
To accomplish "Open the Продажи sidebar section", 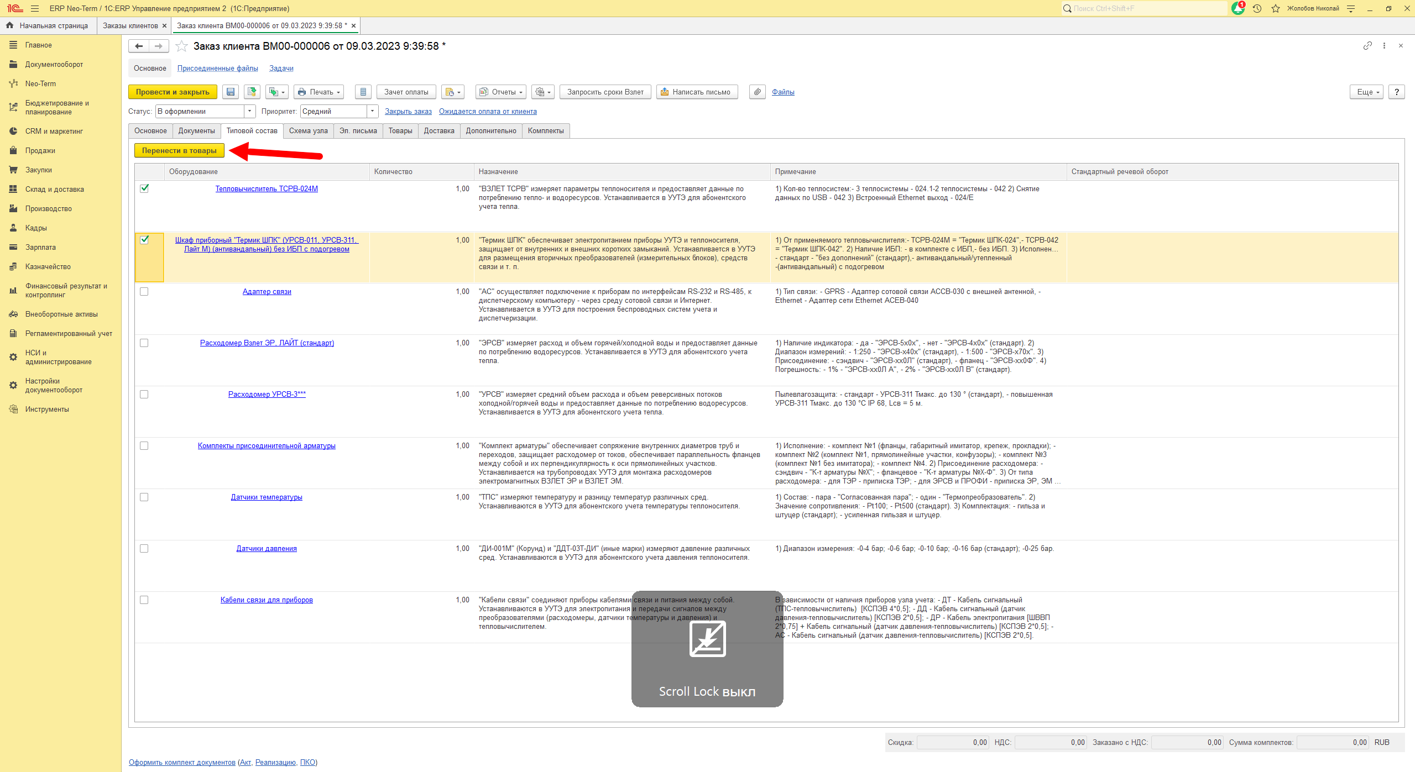I will [40, 150].
